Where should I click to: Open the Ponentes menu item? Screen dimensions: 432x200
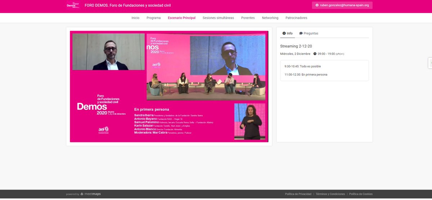[248, 18]
